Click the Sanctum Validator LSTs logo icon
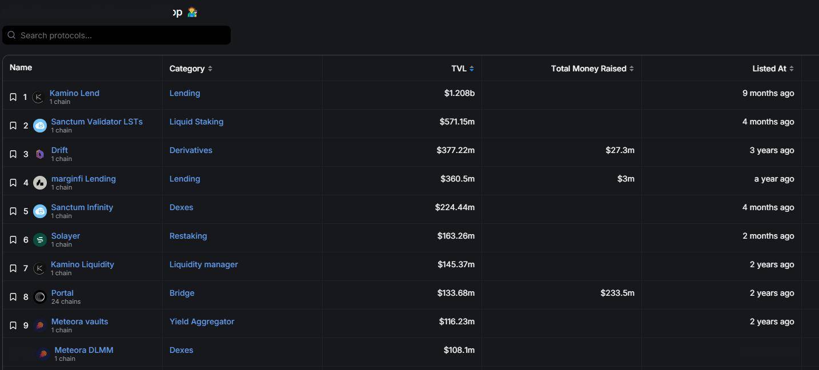Screen dimensions: 819x370 pyautogui.click(x=40, y=126)
